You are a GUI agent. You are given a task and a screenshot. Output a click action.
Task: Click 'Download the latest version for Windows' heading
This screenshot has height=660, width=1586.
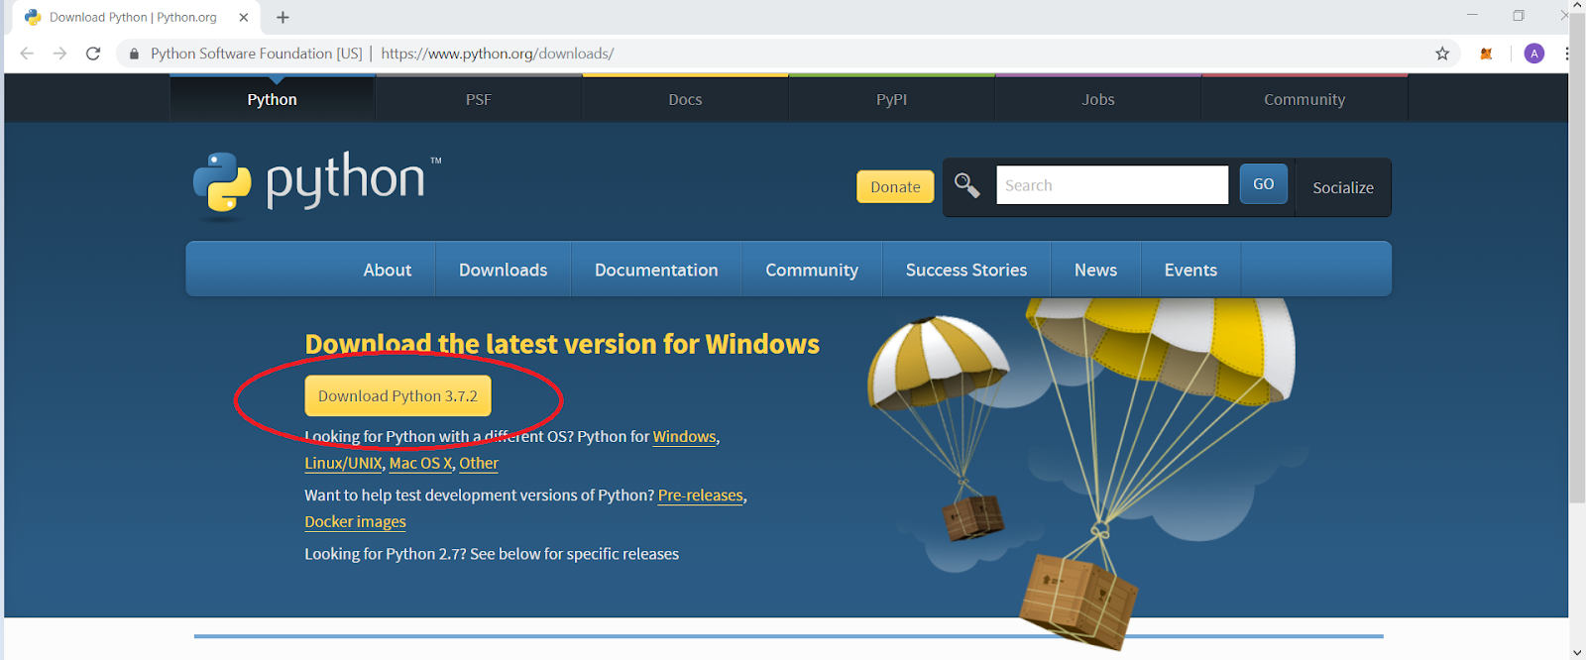coord(562,344)
